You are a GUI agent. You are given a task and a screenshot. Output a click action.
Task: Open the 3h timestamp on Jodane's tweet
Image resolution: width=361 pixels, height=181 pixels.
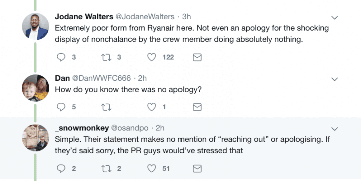click(186, 17)
